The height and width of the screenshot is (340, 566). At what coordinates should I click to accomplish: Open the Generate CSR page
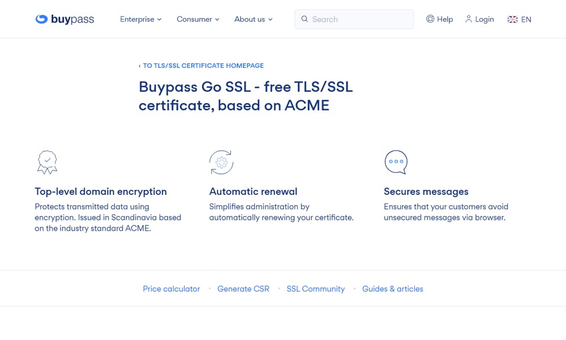(243, 288)
